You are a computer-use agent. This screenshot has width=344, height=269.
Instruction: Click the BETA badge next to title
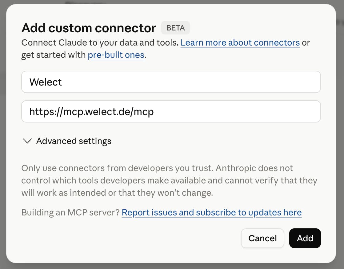pyautogui.click(x=175, y=28)
